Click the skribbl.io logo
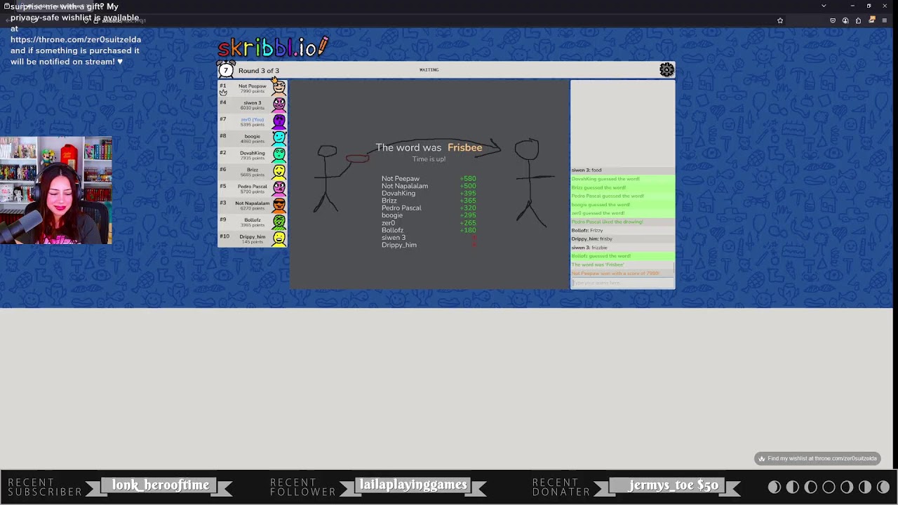This screenshot has height=505, width=898. [273, 47]
